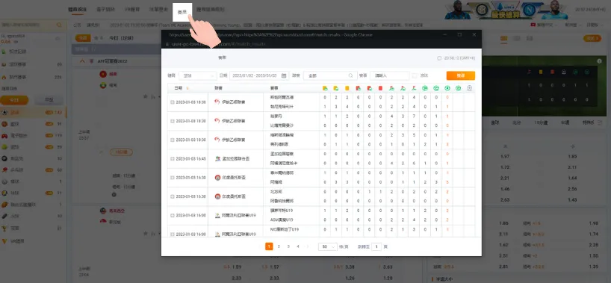Screen dimensions: 611x283
Task: Click the tennis ball icon in the sidebar
Action: click(4, 147)
